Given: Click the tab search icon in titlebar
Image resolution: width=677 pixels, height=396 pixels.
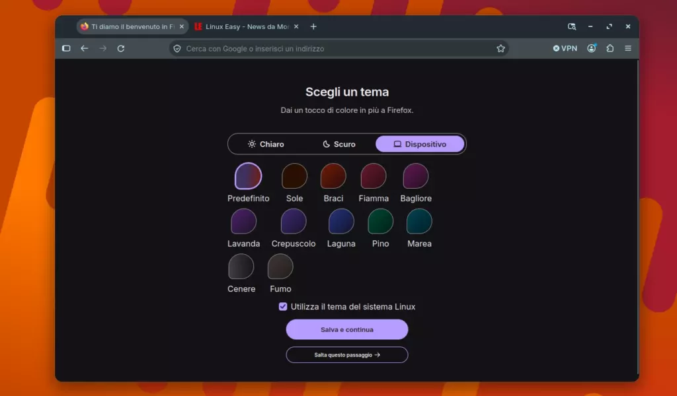Looking at the screenshot, I should [x=572, y=26].
